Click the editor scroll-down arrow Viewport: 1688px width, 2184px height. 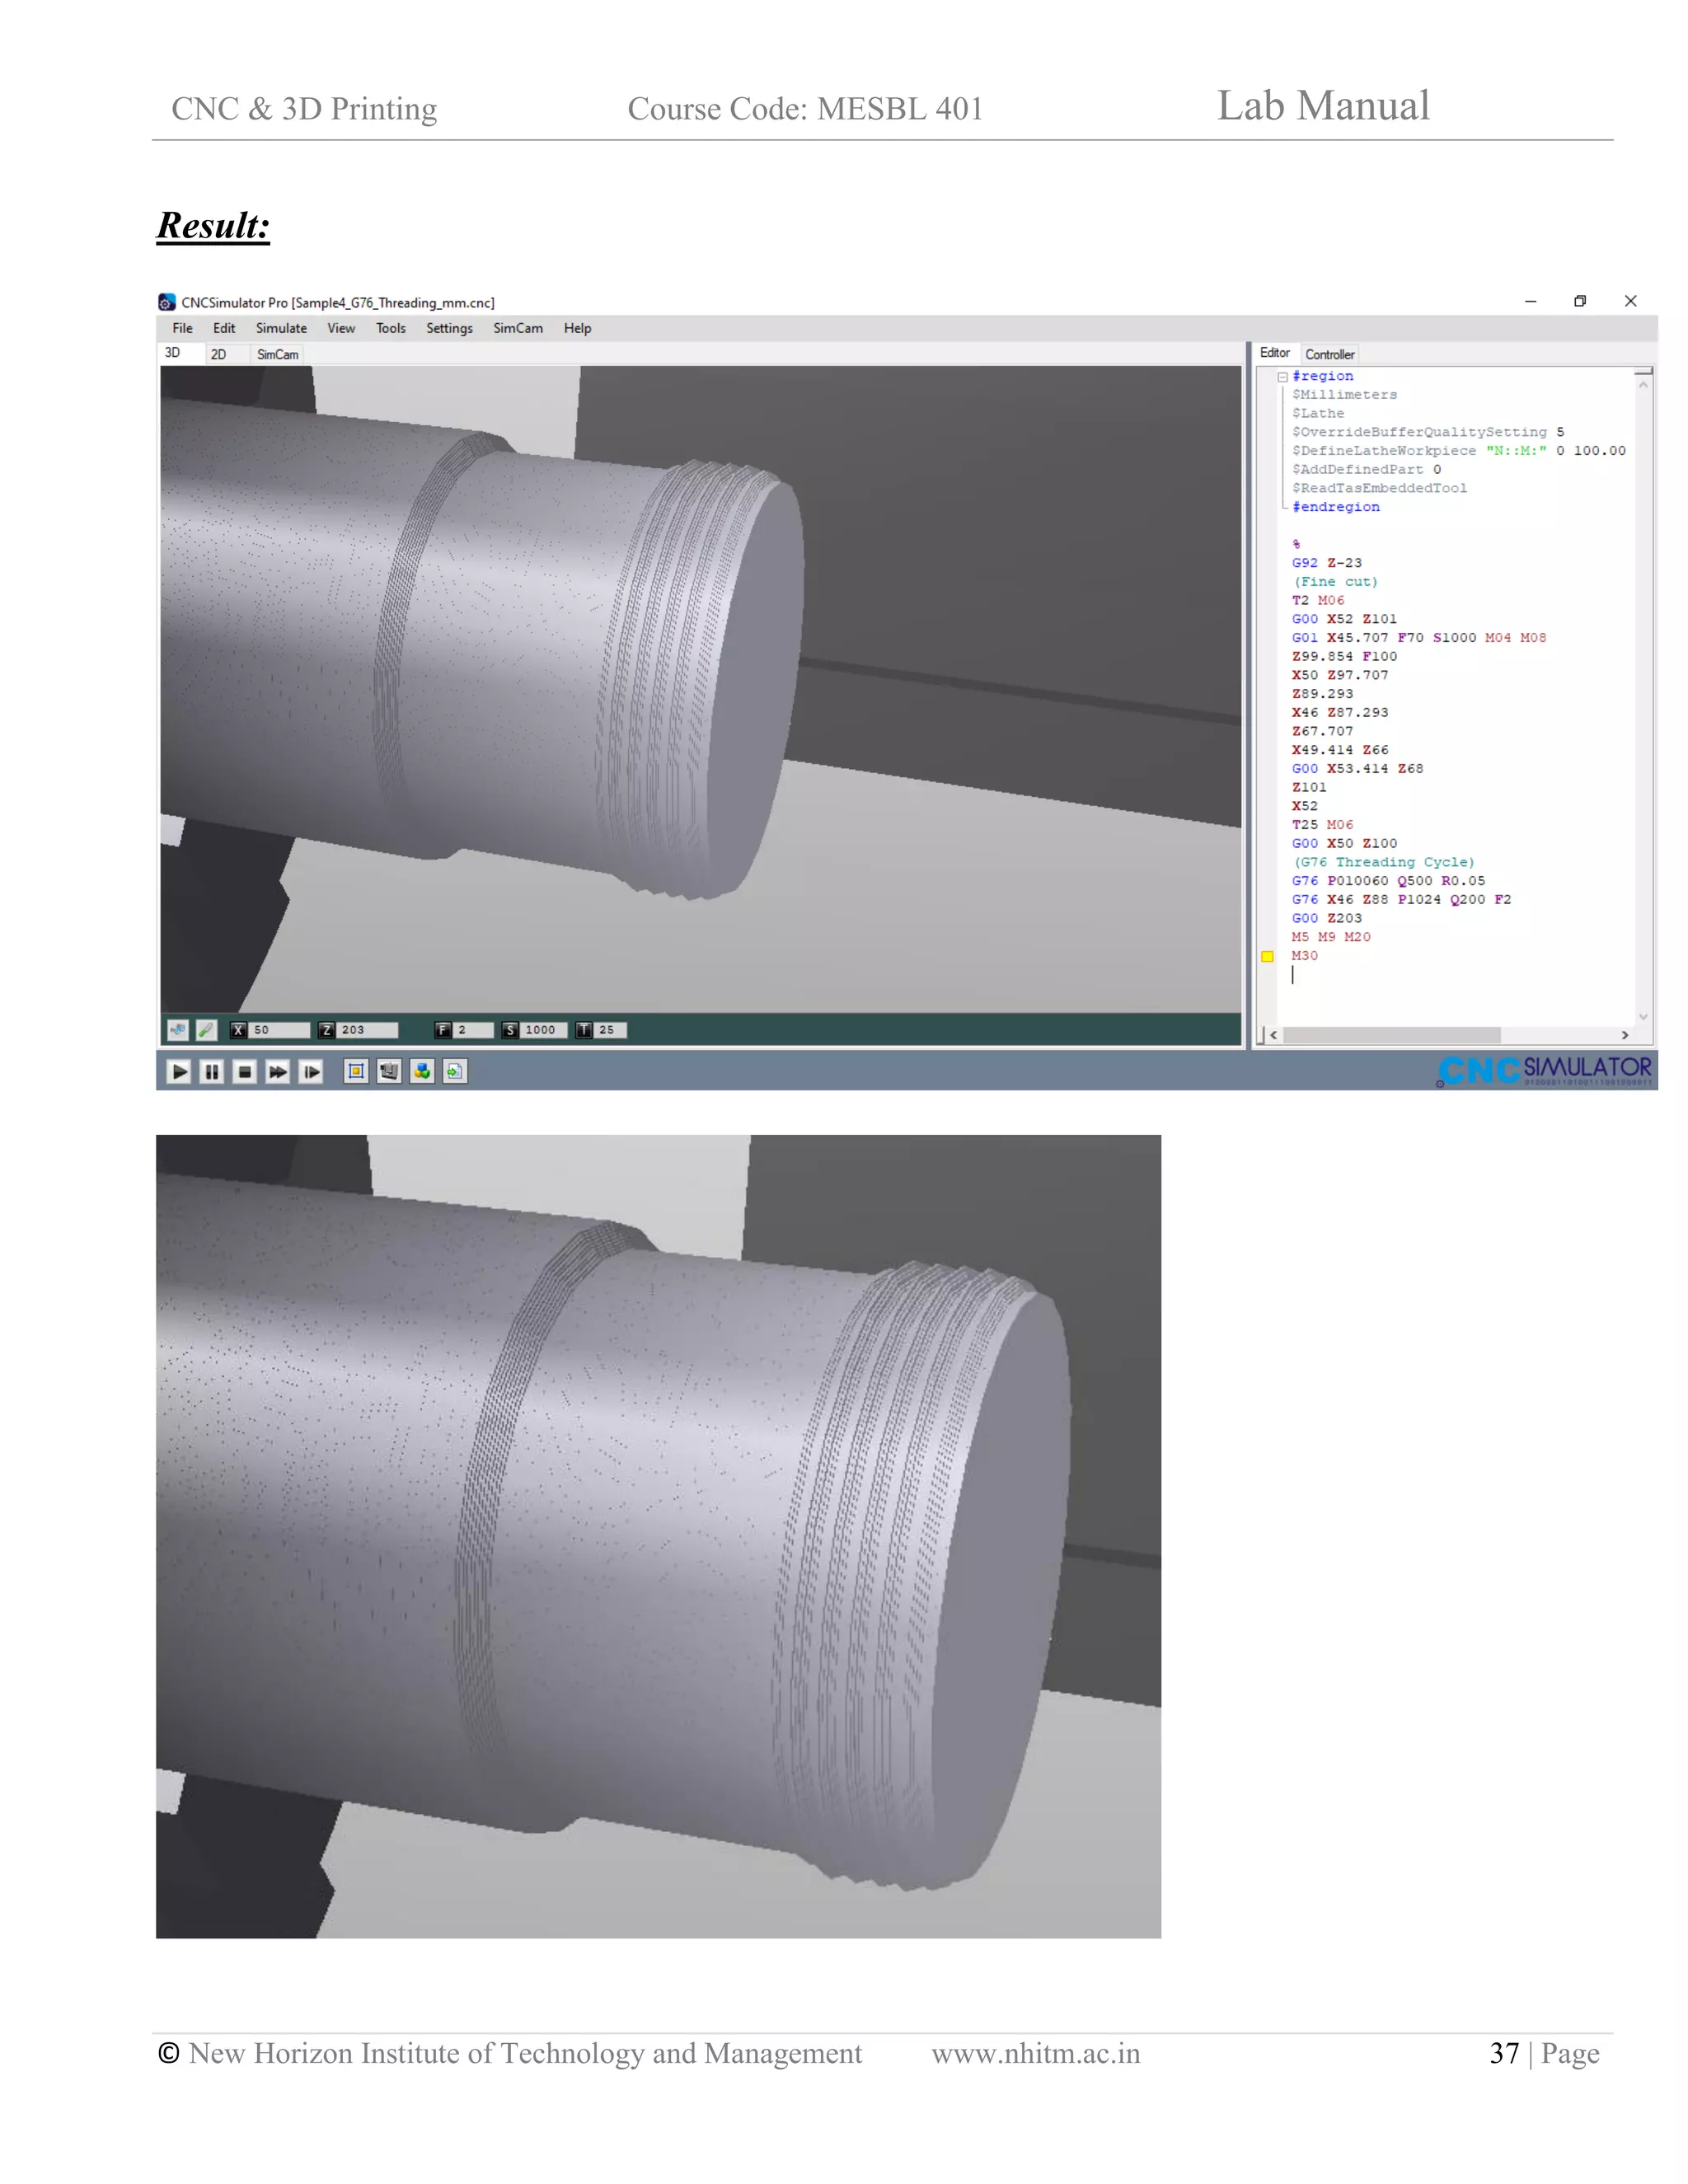point(1643,1016)
